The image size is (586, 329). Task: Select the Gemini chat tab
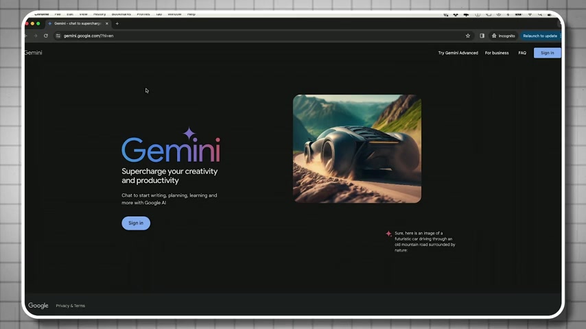tap(78, 23)
